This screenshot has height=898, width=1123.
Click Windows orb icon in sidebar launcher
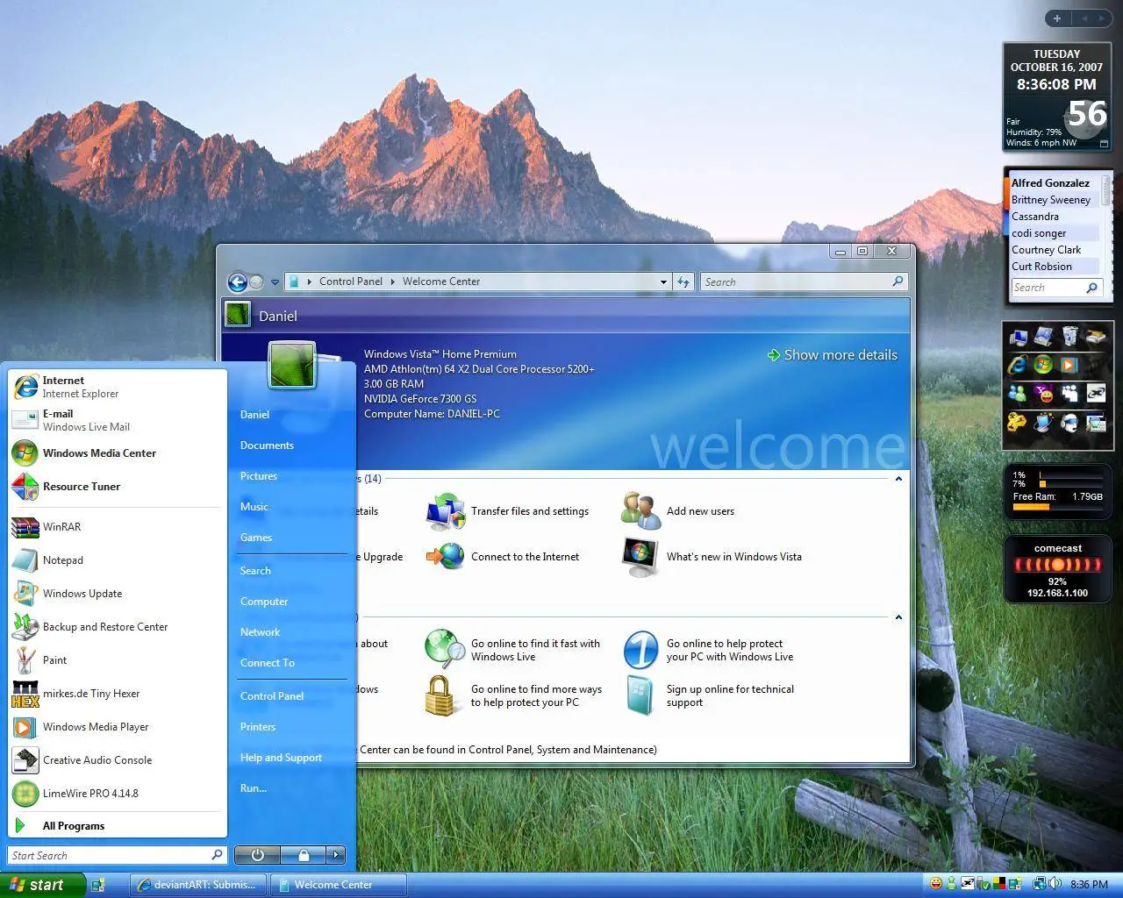[1043, 365]
